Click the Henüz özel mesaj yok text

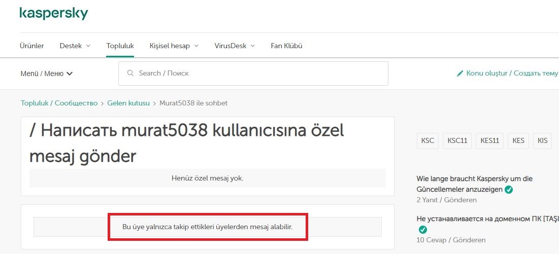point(208,178)
